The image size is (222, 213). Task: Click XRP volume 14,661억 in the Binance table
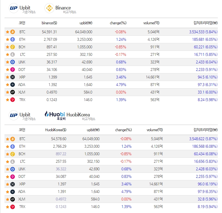[153, 77]
